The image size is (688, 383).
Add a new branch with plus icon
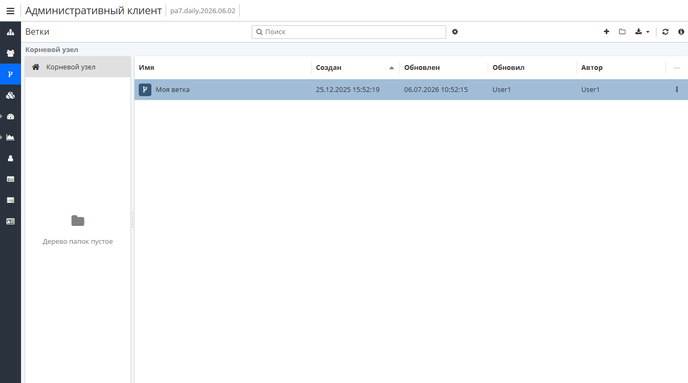coord(607,32)
